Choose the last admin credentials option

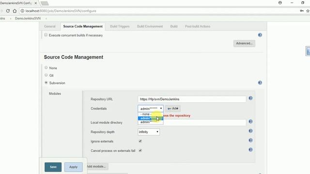(151, 122)
